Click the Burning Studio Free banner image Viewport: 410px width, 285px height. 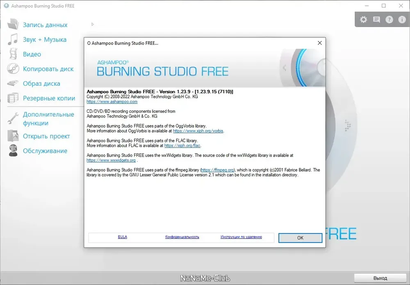(205, 68)
